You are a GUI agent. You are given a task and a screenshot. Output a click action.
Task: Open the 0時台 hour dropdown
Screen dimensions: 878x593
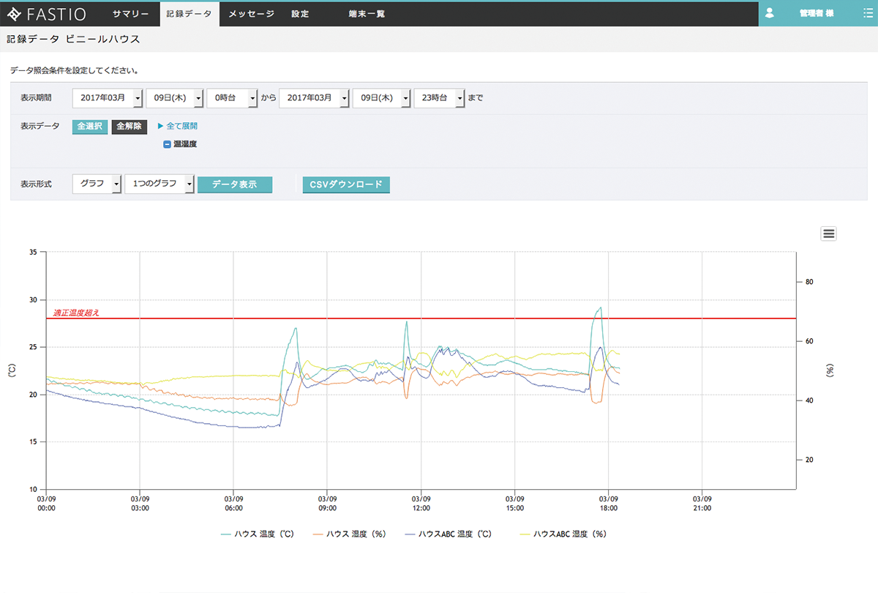pos(232,98)
